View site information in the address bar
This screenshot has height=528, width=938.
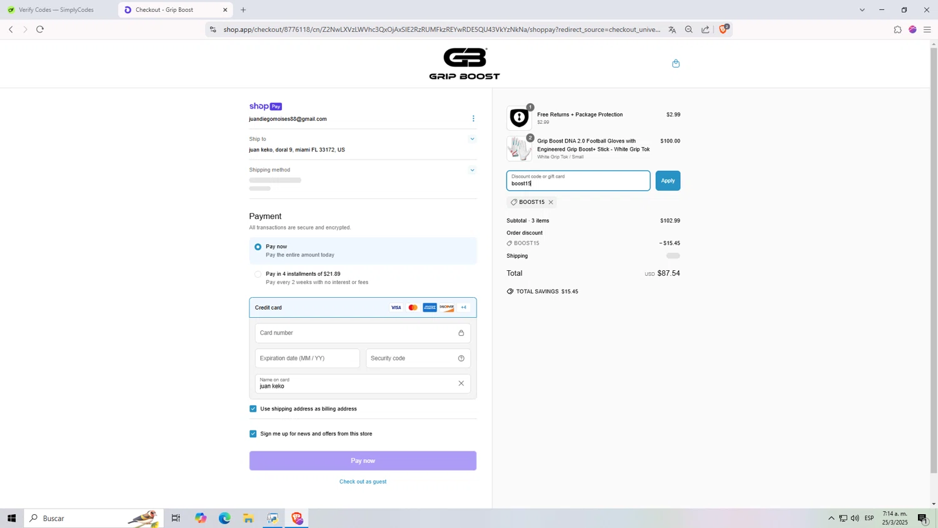213,29
